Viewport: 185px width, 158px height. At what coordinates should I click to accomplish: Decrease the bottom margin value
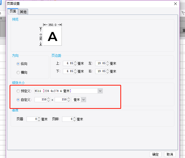click(75, 72)
